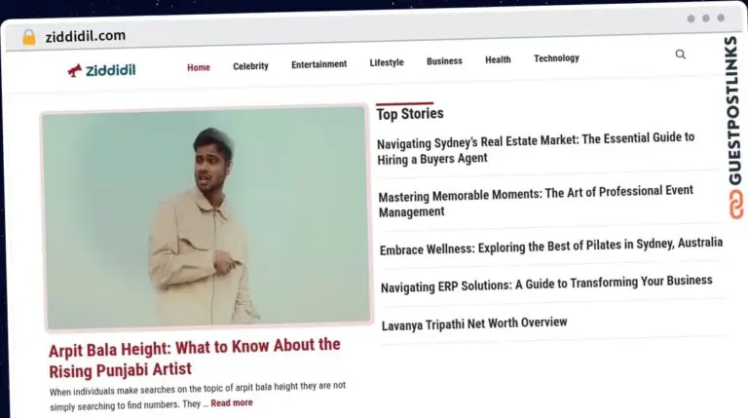Click the Read more link
This screenshot has width=748, height=418.
click(231, 402)
